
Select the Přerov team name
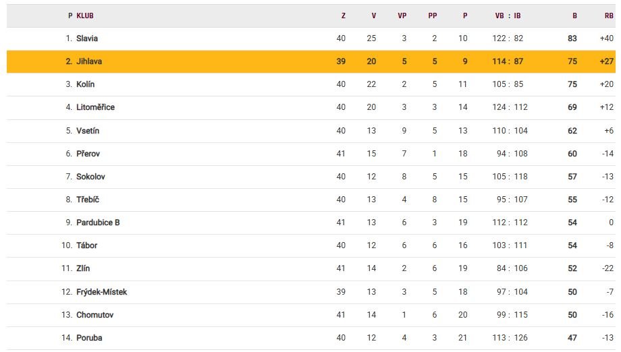88,154
